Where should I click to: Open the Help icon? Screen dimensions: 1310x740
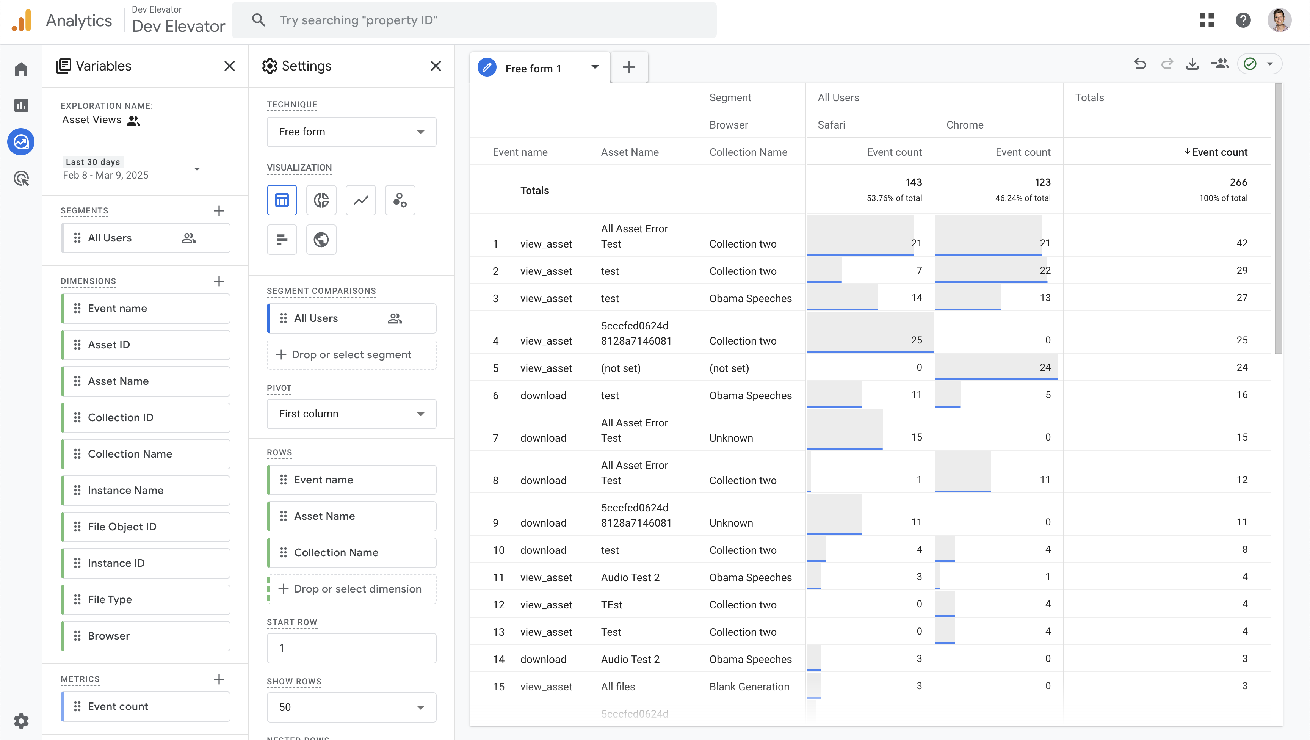[x=1243, y=20]
